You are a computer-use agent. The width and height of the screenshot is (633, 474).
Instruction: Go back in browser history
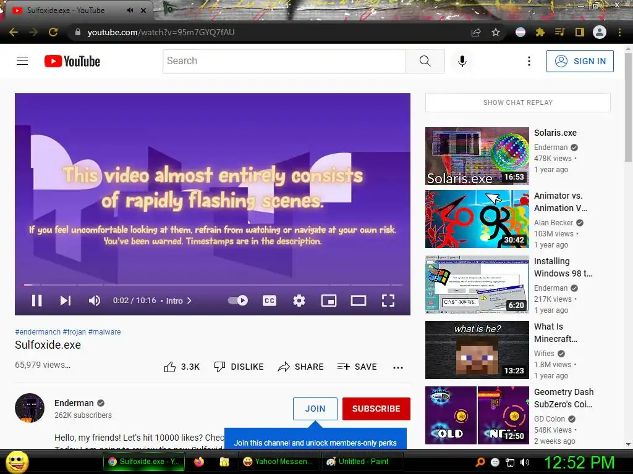[x=14, y=32]
